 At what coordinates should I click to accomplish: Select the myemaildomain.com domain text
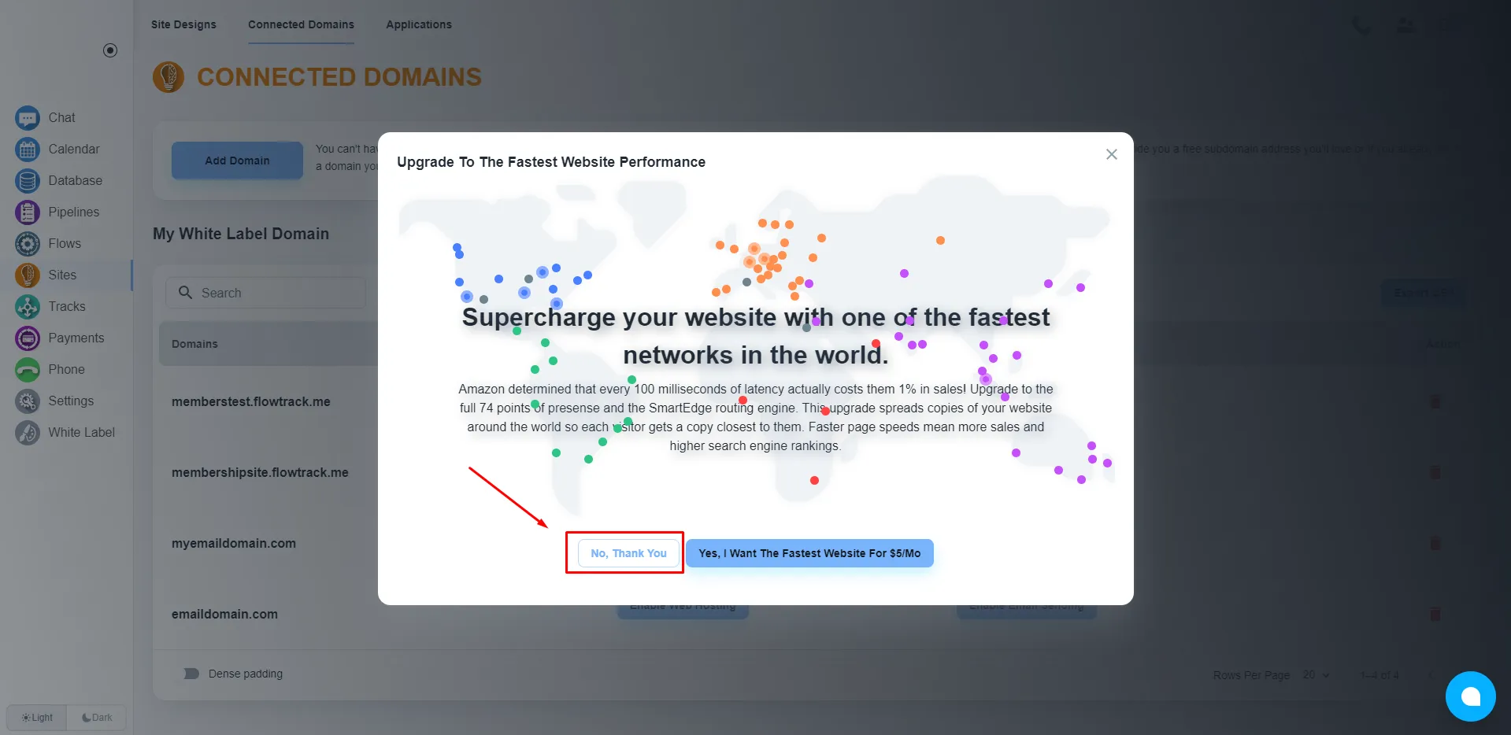(234, 543)
